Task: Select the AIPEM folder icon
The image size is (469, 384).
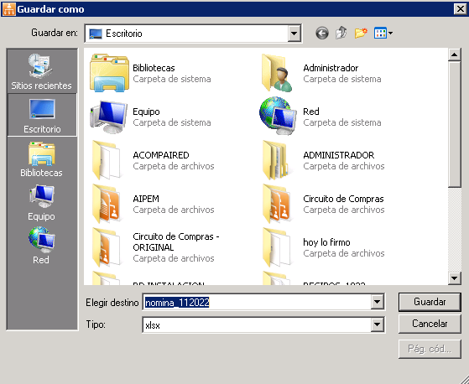Action: [x=107, y=204]
